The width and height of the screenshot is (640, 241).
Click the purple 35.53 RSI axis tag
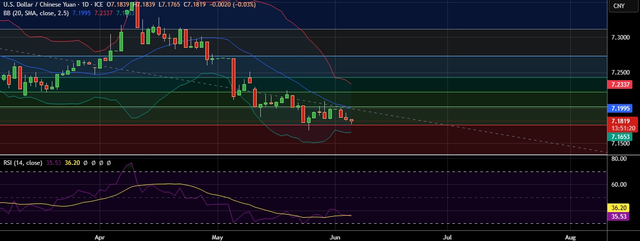point(619,216)
